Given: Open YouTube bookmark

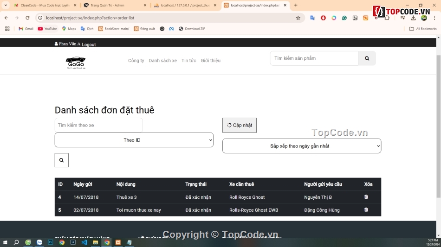Looking at the screenshot, I should click(x=47, y=29).
